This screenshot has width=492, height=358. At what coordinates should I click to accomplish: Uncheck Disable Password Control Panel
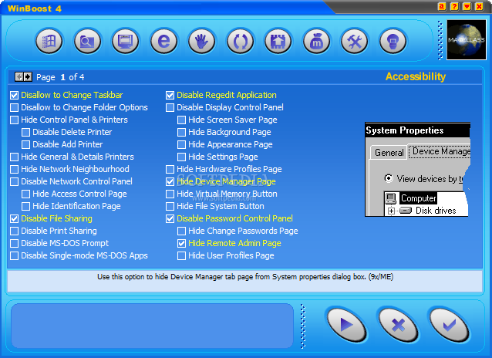tap(170, 218)
